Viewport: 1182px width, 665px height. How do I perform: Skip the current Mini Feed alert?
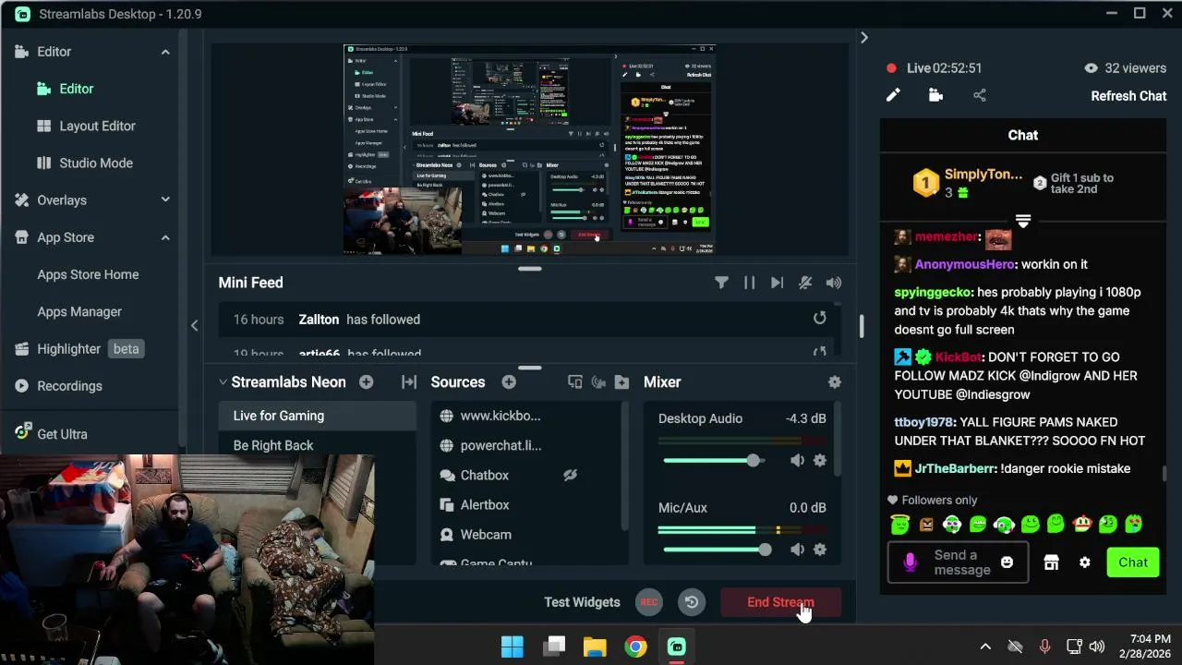pyautogui.click(x=777, y=283)
